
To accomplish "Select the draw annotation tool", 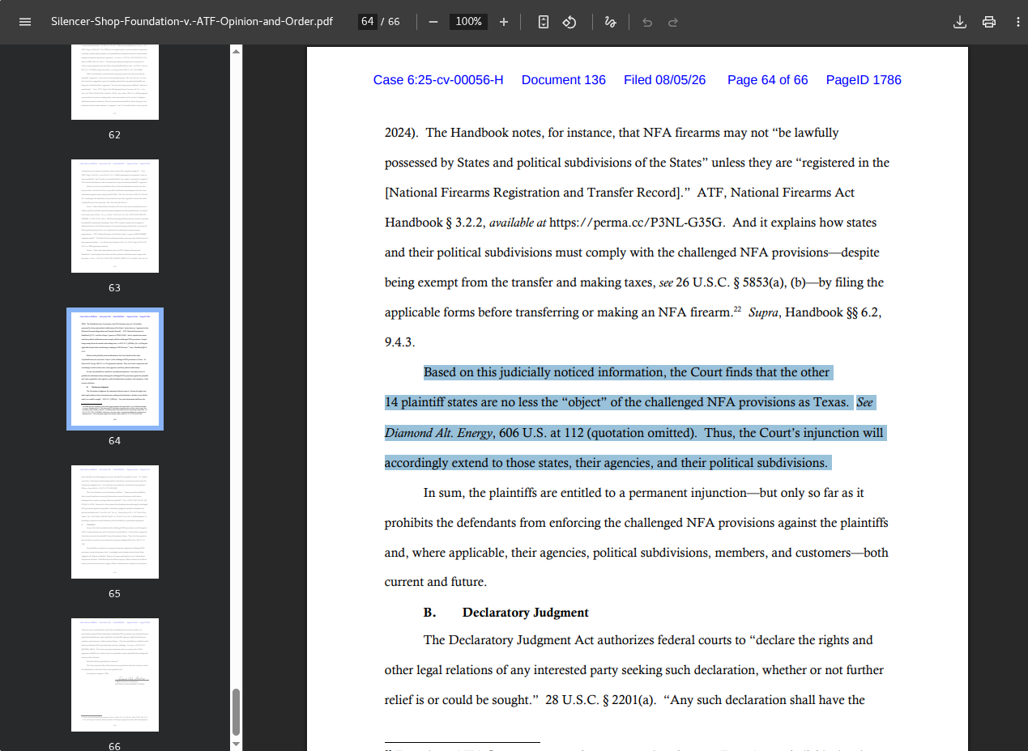I will coord(610,22).
